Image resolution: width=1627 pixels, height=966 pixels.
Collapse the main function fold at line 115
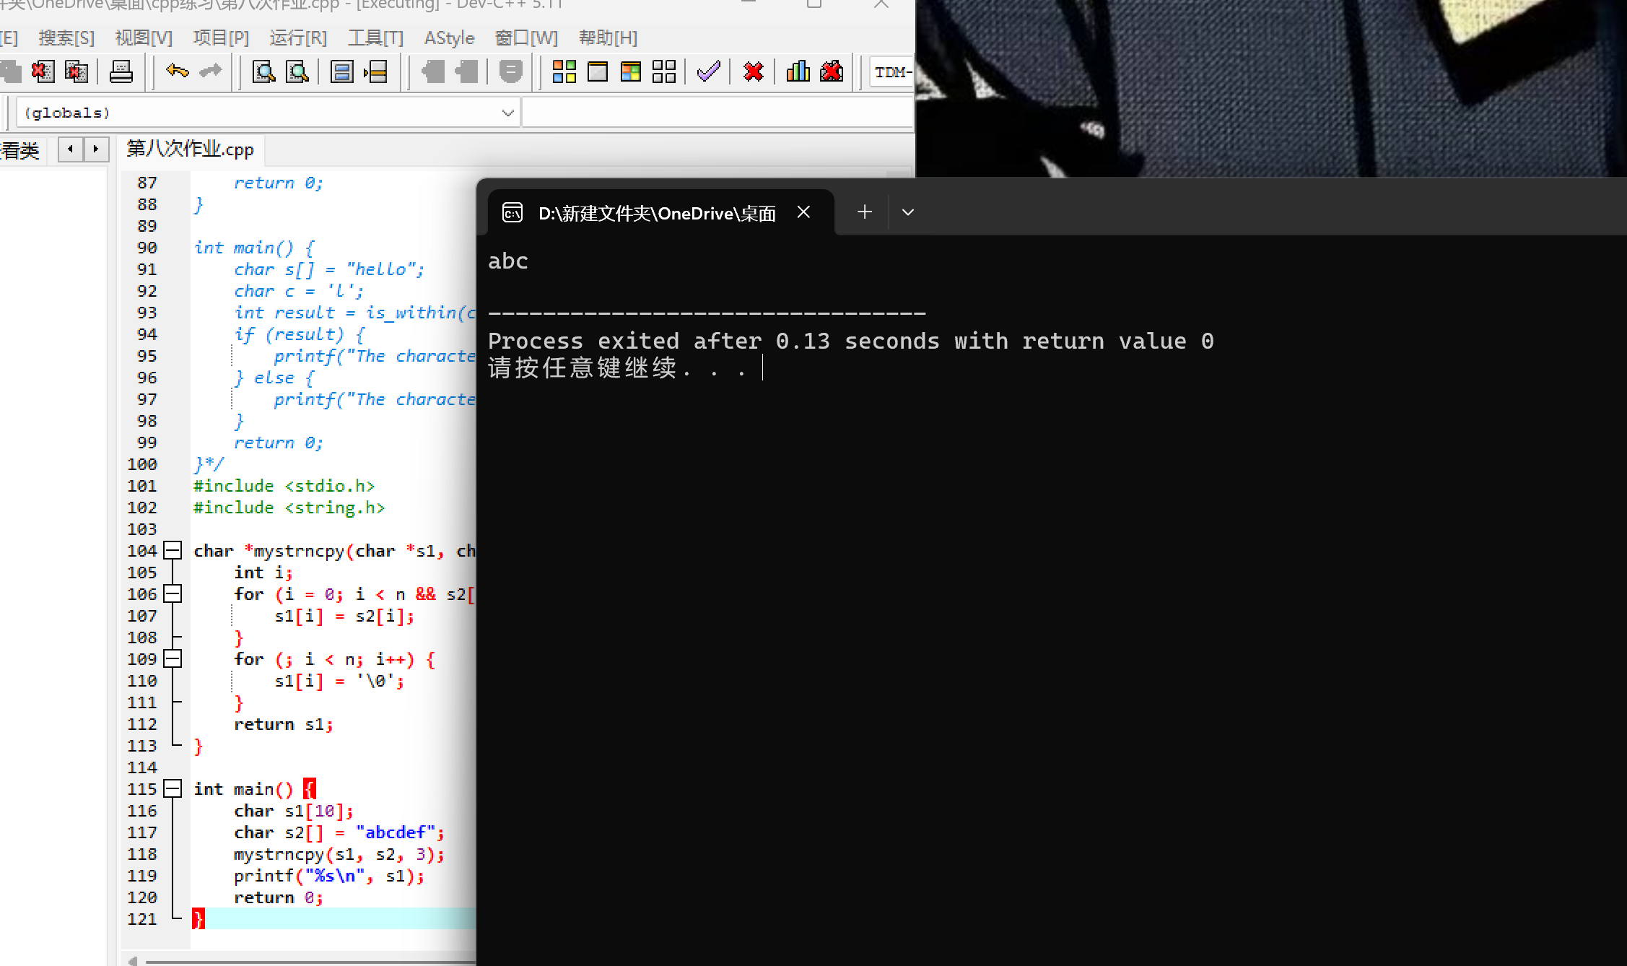[x=173, y=789]
